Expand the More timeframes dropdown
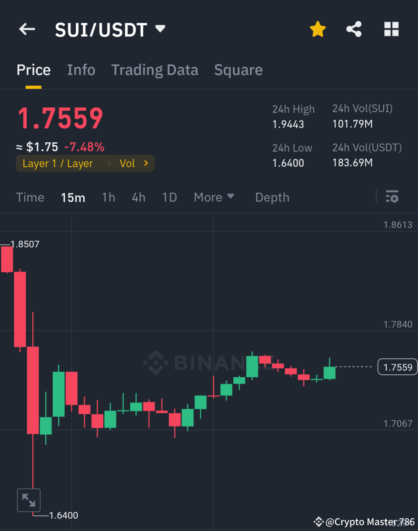 [214, 197]
